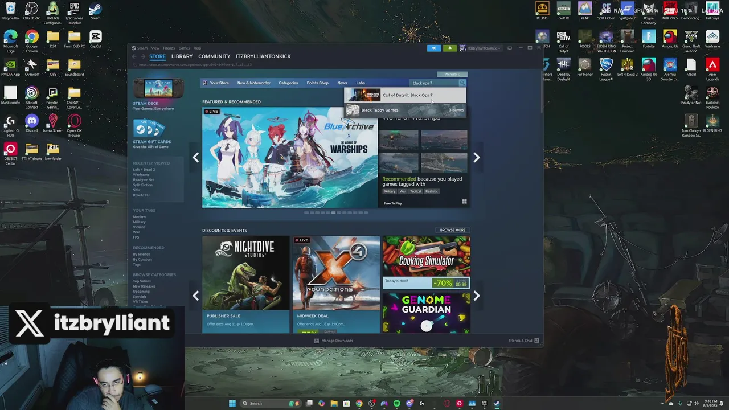The width and height of the screenshot is (729, 410).
Task: Open Buckshot Roulette desktop icon
Action: [712, 97]
